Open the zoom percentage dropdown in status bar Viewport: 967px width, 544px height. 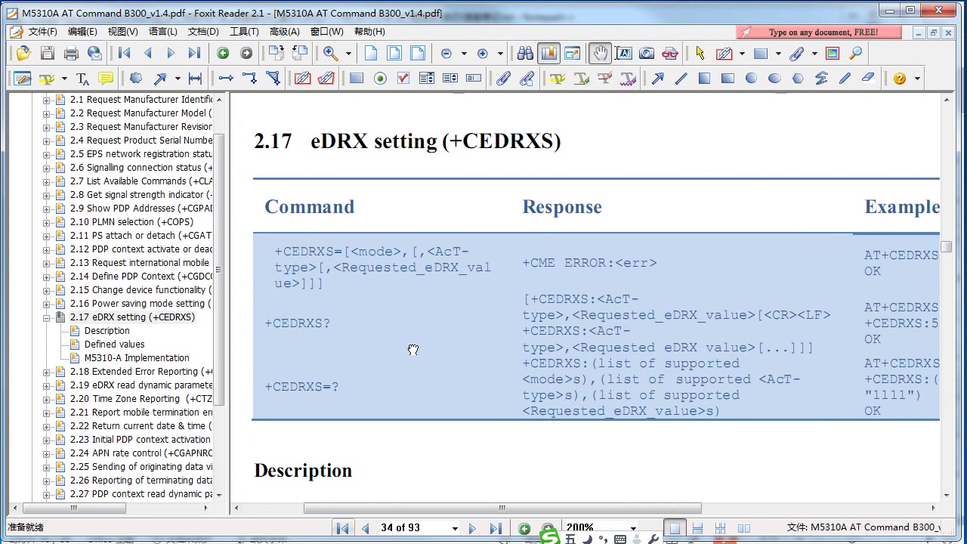click(633, 528)
